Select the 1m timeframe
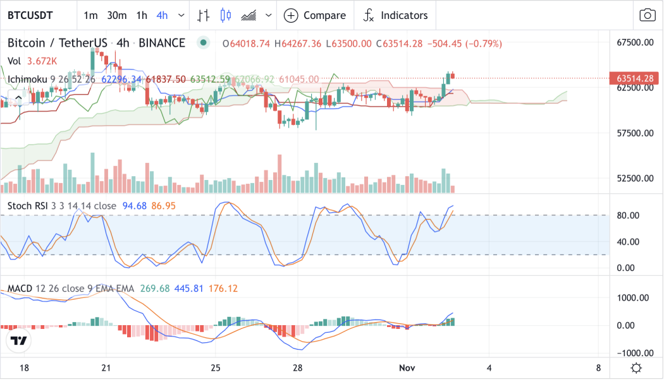This screenshot has width=664, height=382. (x=90, y=16)
